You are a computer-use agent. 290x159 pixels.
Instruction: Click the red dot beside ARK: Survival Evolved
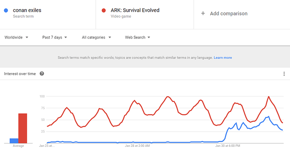103,10
